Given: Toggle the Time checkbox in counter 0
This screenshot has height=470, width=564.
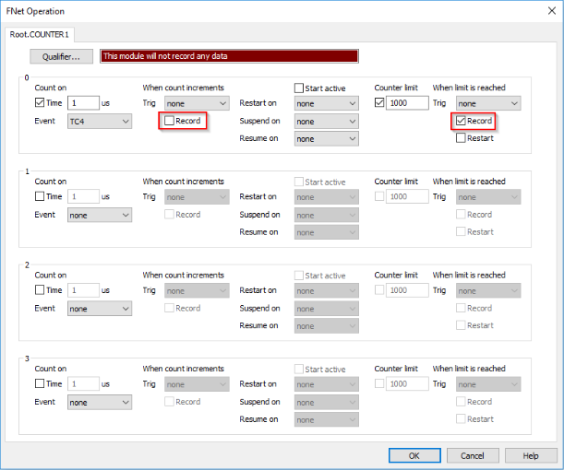Looking at the screenshot, I should pos(39,103).
